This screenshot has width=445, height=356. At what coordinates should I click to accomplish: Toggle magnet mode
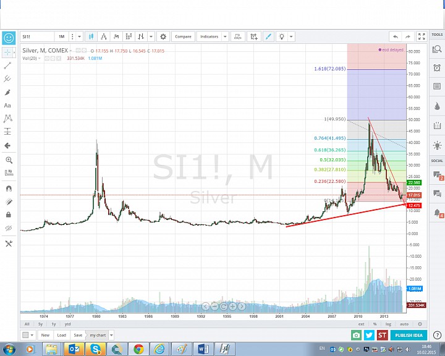click(x=9, y=189)
